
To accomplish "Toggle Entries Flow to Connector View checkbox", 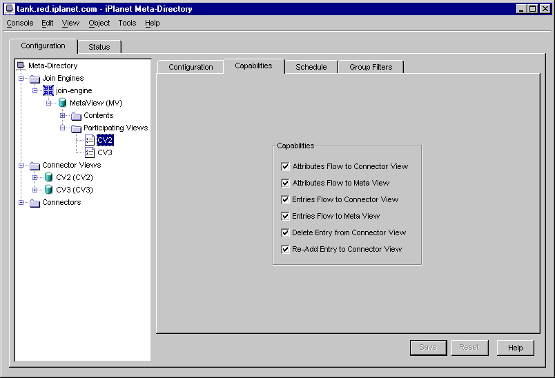I will pos(285,200).
